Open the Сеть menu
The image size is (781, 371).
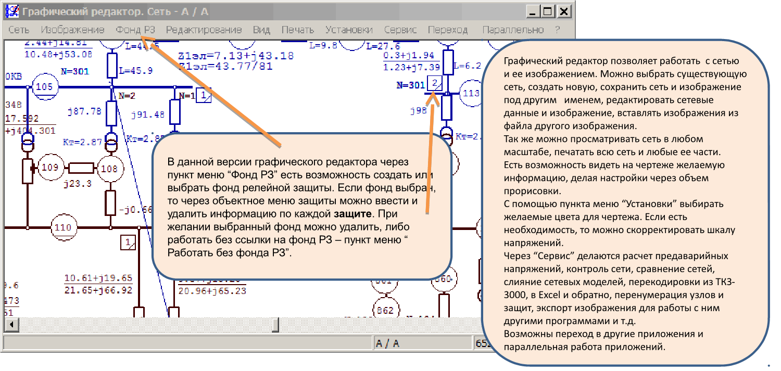(x=19, y=30)
